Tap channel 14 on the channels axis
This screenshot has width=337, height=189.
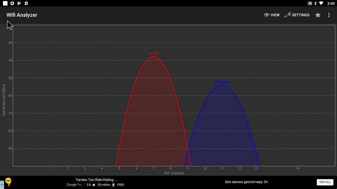point(297,168)
